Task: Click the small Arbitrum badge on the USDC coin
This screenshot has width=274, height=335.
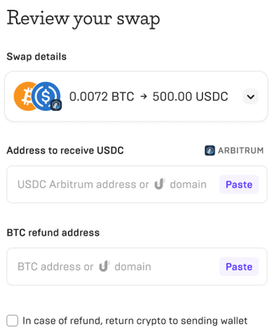Action: pyautogui.click(x=56, y=105)
